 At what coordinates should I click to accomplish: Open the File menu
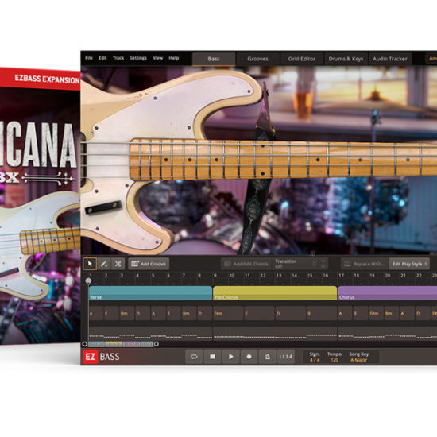click(89, 58)
